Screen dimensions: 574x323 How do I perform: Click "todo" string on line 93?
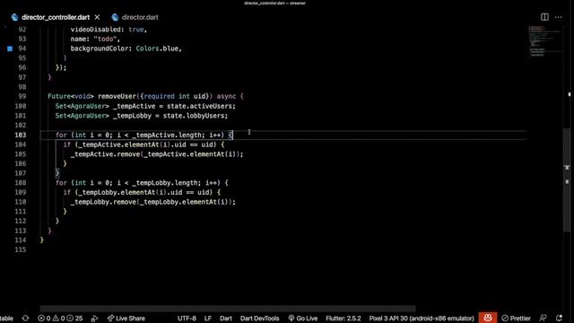coord(105,39)
